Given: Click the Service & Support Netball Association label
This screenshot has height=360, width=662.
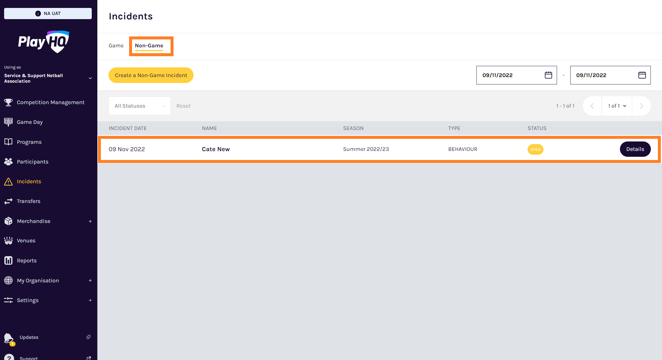Looking at the screenshot, I should point(34,78).
